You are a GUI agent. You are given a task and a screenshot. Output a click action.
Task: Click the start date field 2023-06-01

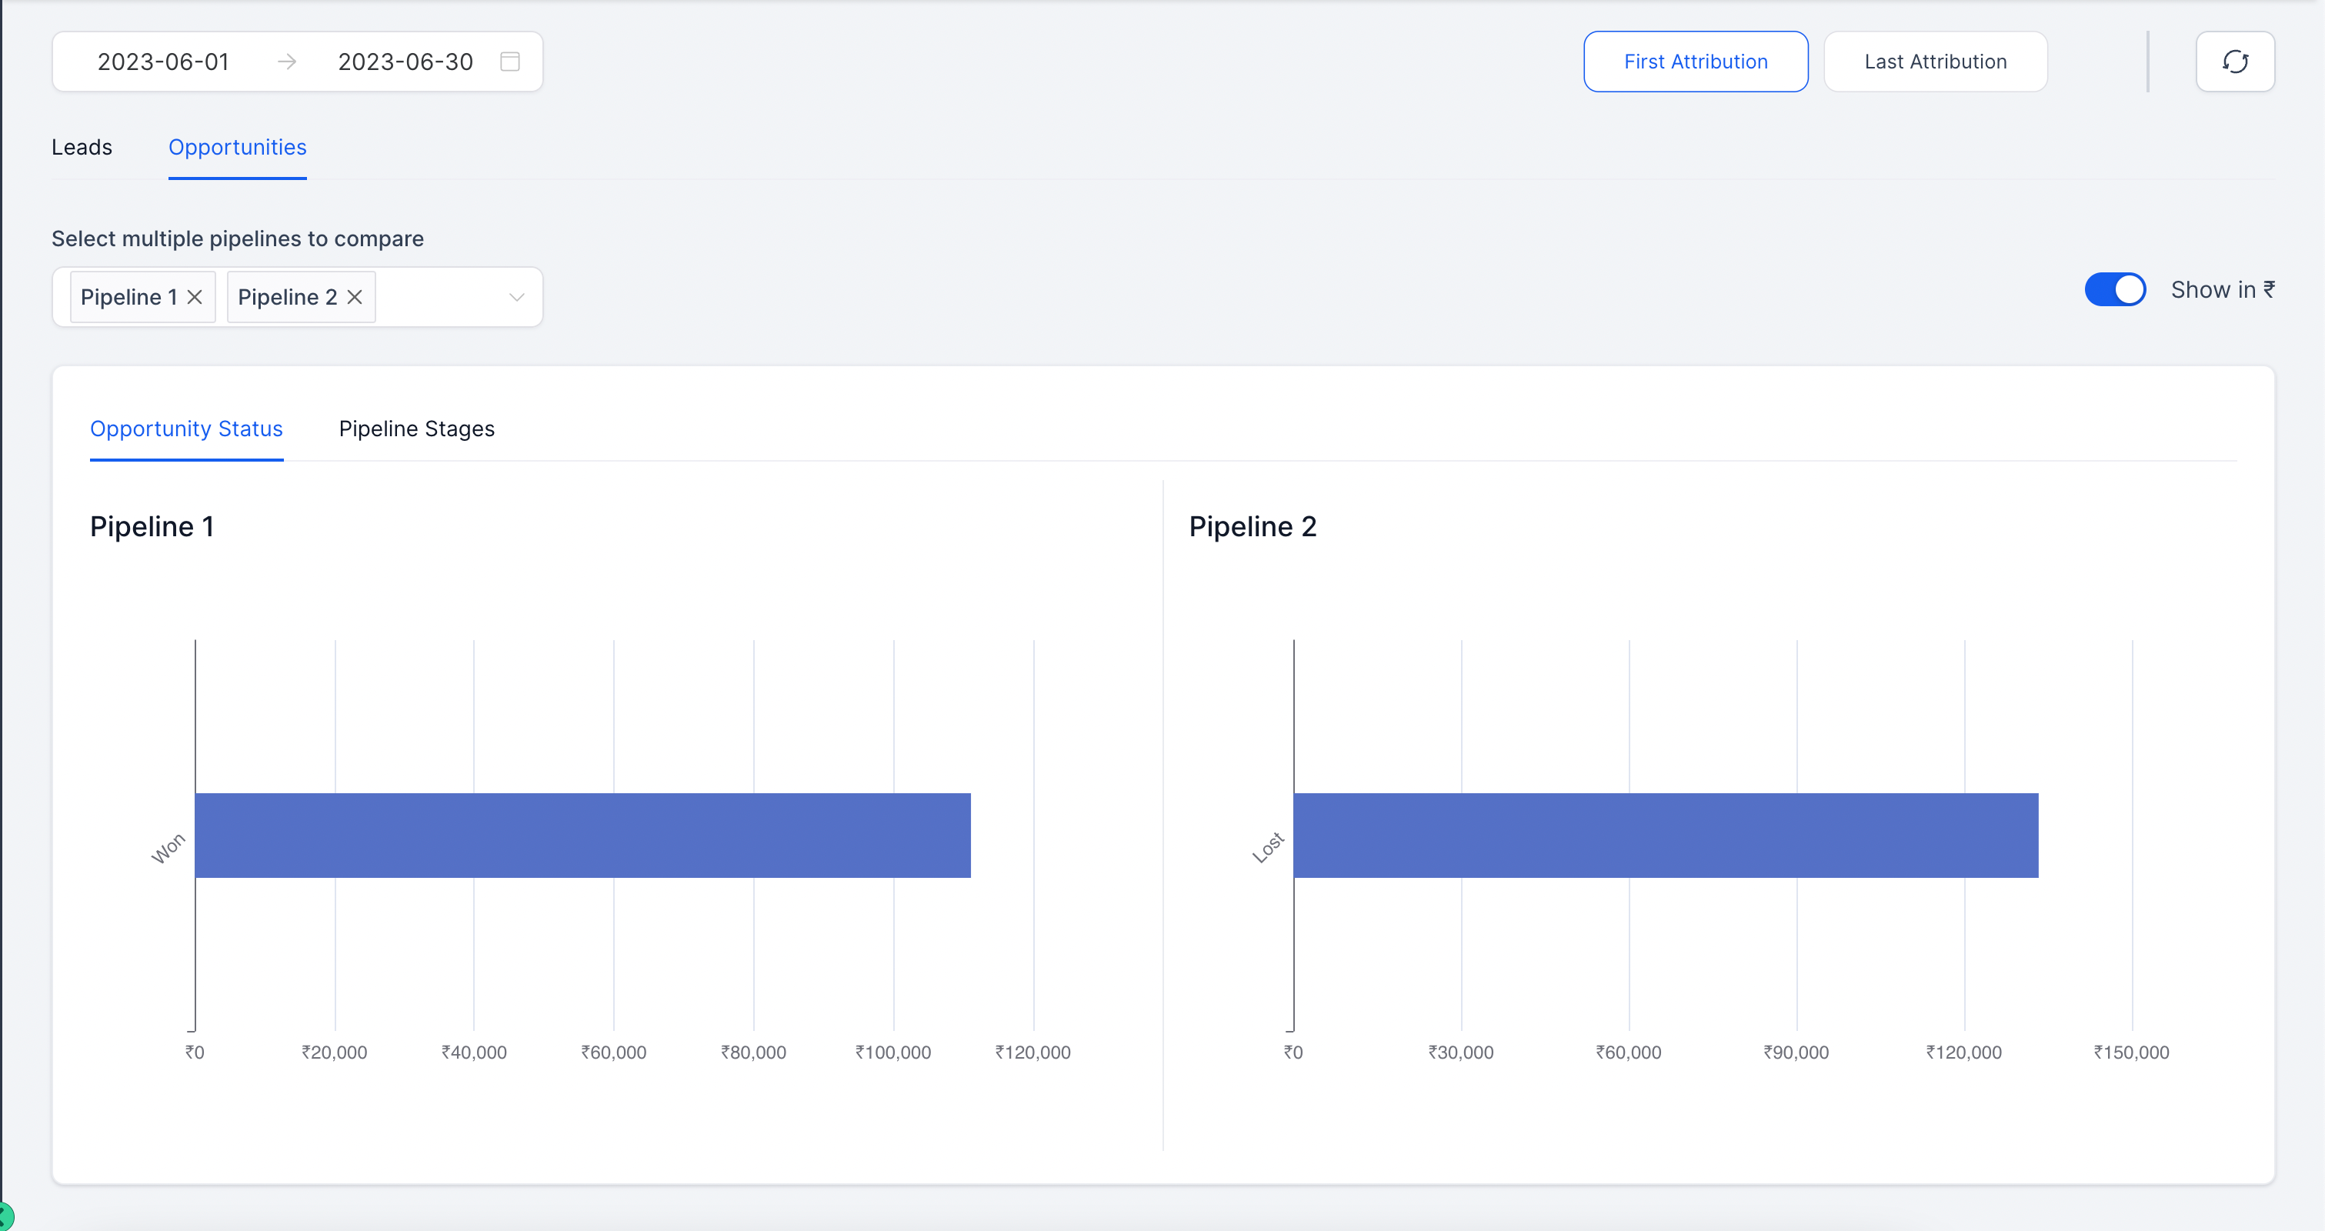click(163, 62)
